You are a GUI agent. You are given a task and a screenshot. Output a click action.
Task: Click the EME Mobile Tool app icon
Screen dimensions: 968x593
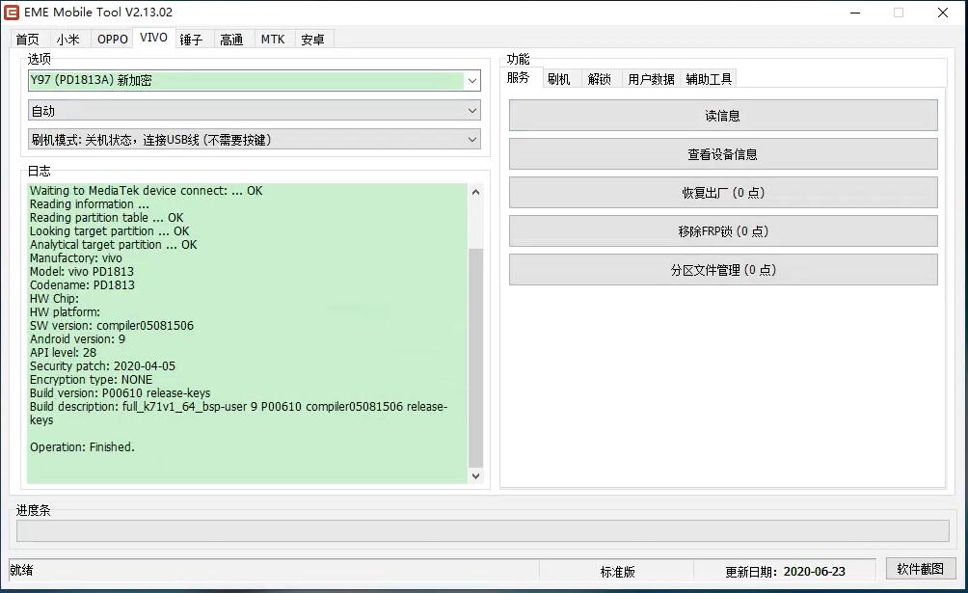12,13
